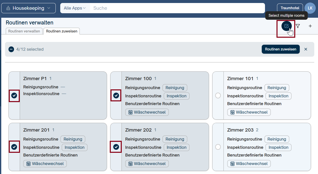Click the LK user avatar

[310, 8]
